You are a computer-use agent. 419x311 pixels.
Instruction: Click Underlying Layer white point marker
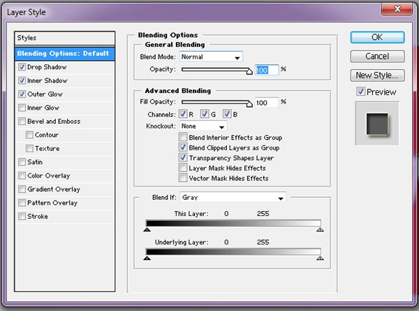320,258
